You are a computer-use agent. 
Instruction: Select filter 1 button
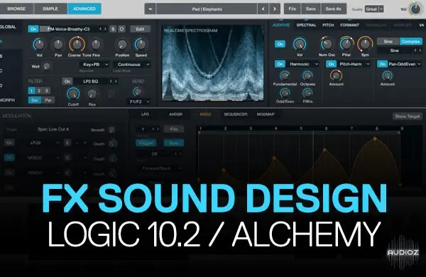[x=31, y=91]
